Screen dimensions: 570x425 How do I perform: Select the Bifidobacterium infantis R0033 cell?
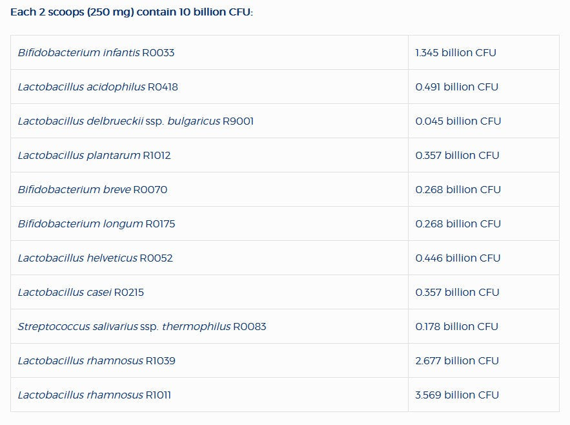click(x=96, y=53)
